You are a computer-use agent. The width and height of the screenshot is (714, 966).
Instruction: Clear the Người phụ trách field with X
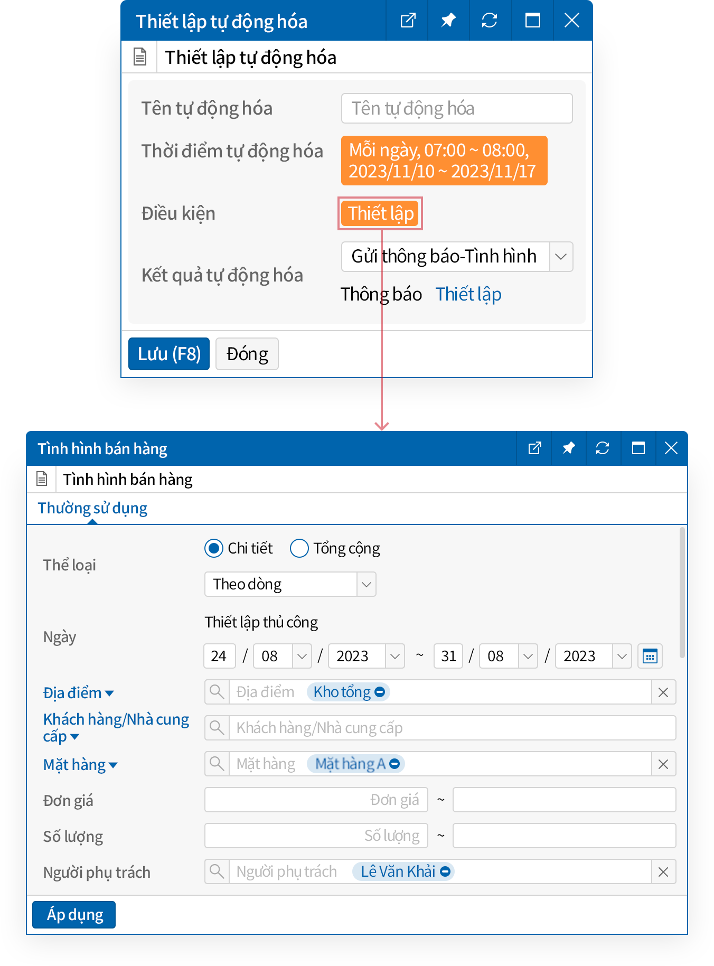663,872
